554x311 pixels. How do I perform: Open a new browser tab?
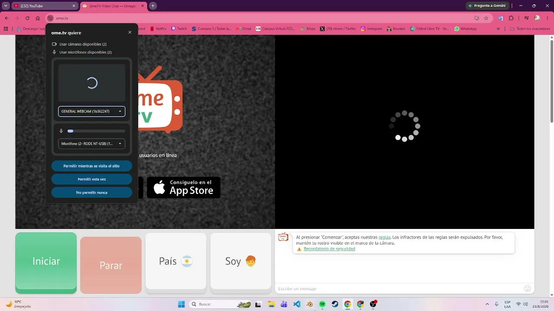pyautogui.click(x=153, y=6)
